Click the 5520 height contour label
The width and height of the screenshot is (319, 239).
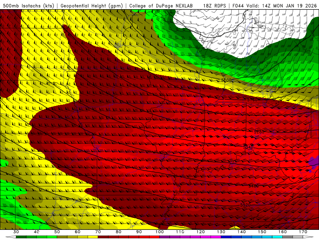[245, 205]
